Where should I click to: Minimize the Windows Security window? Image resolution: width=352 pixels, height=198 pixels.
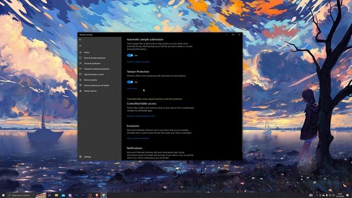(227, 35)
